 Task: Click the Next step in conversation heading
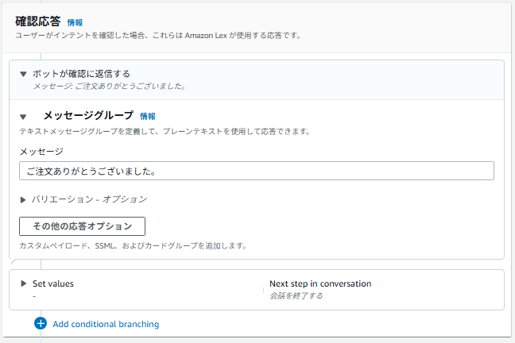pyautogui.click(x=320, y=283)
